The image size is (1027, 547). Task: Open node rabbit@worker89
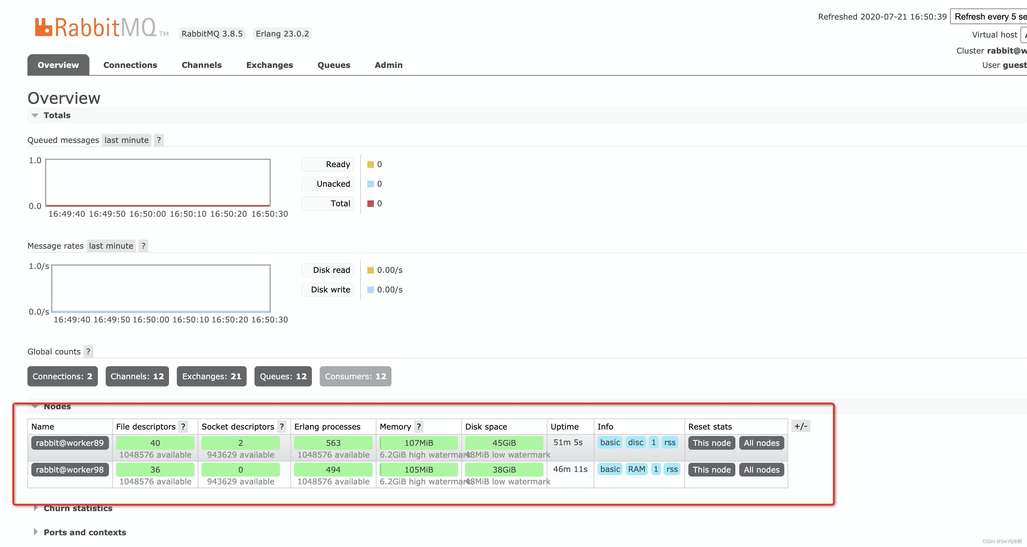tap(70, 443)
